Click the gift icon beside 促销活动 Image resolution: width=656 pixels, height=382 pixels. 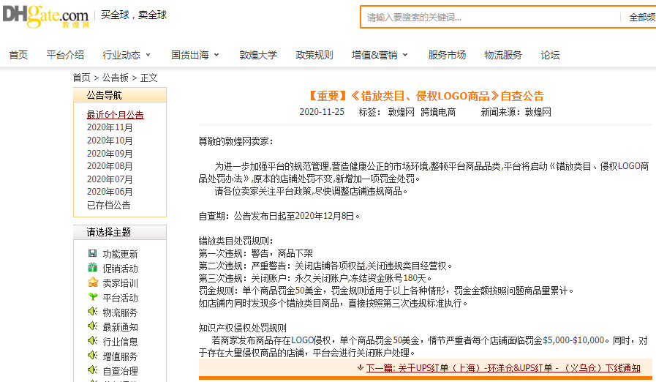tap(92, 268)
